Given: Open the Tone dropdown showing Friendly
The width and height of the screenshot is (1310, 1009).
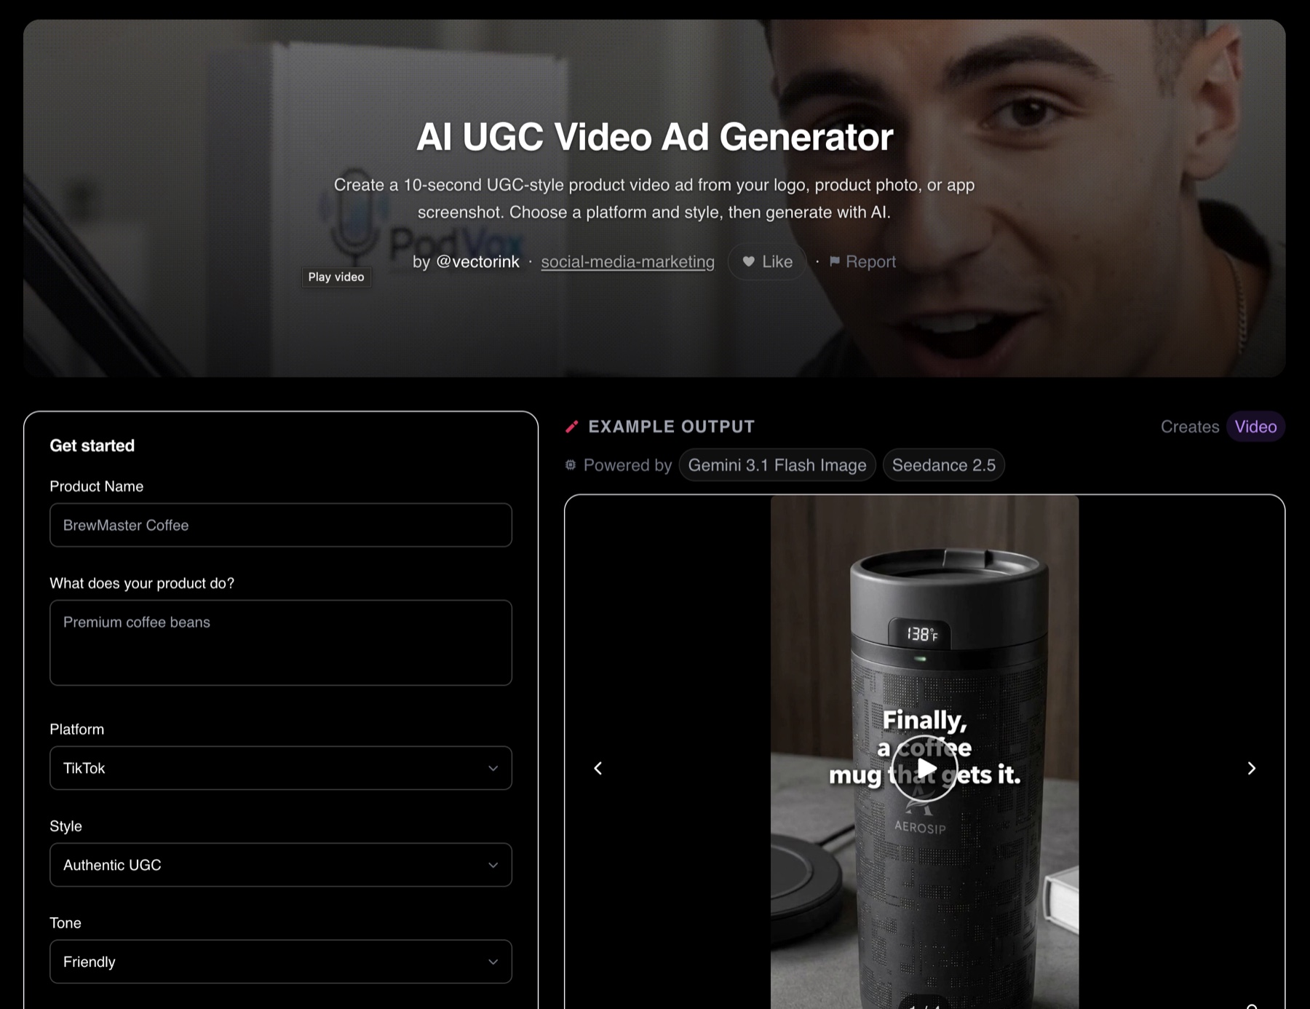Looking at the screenshot, I should pos(281,962).
